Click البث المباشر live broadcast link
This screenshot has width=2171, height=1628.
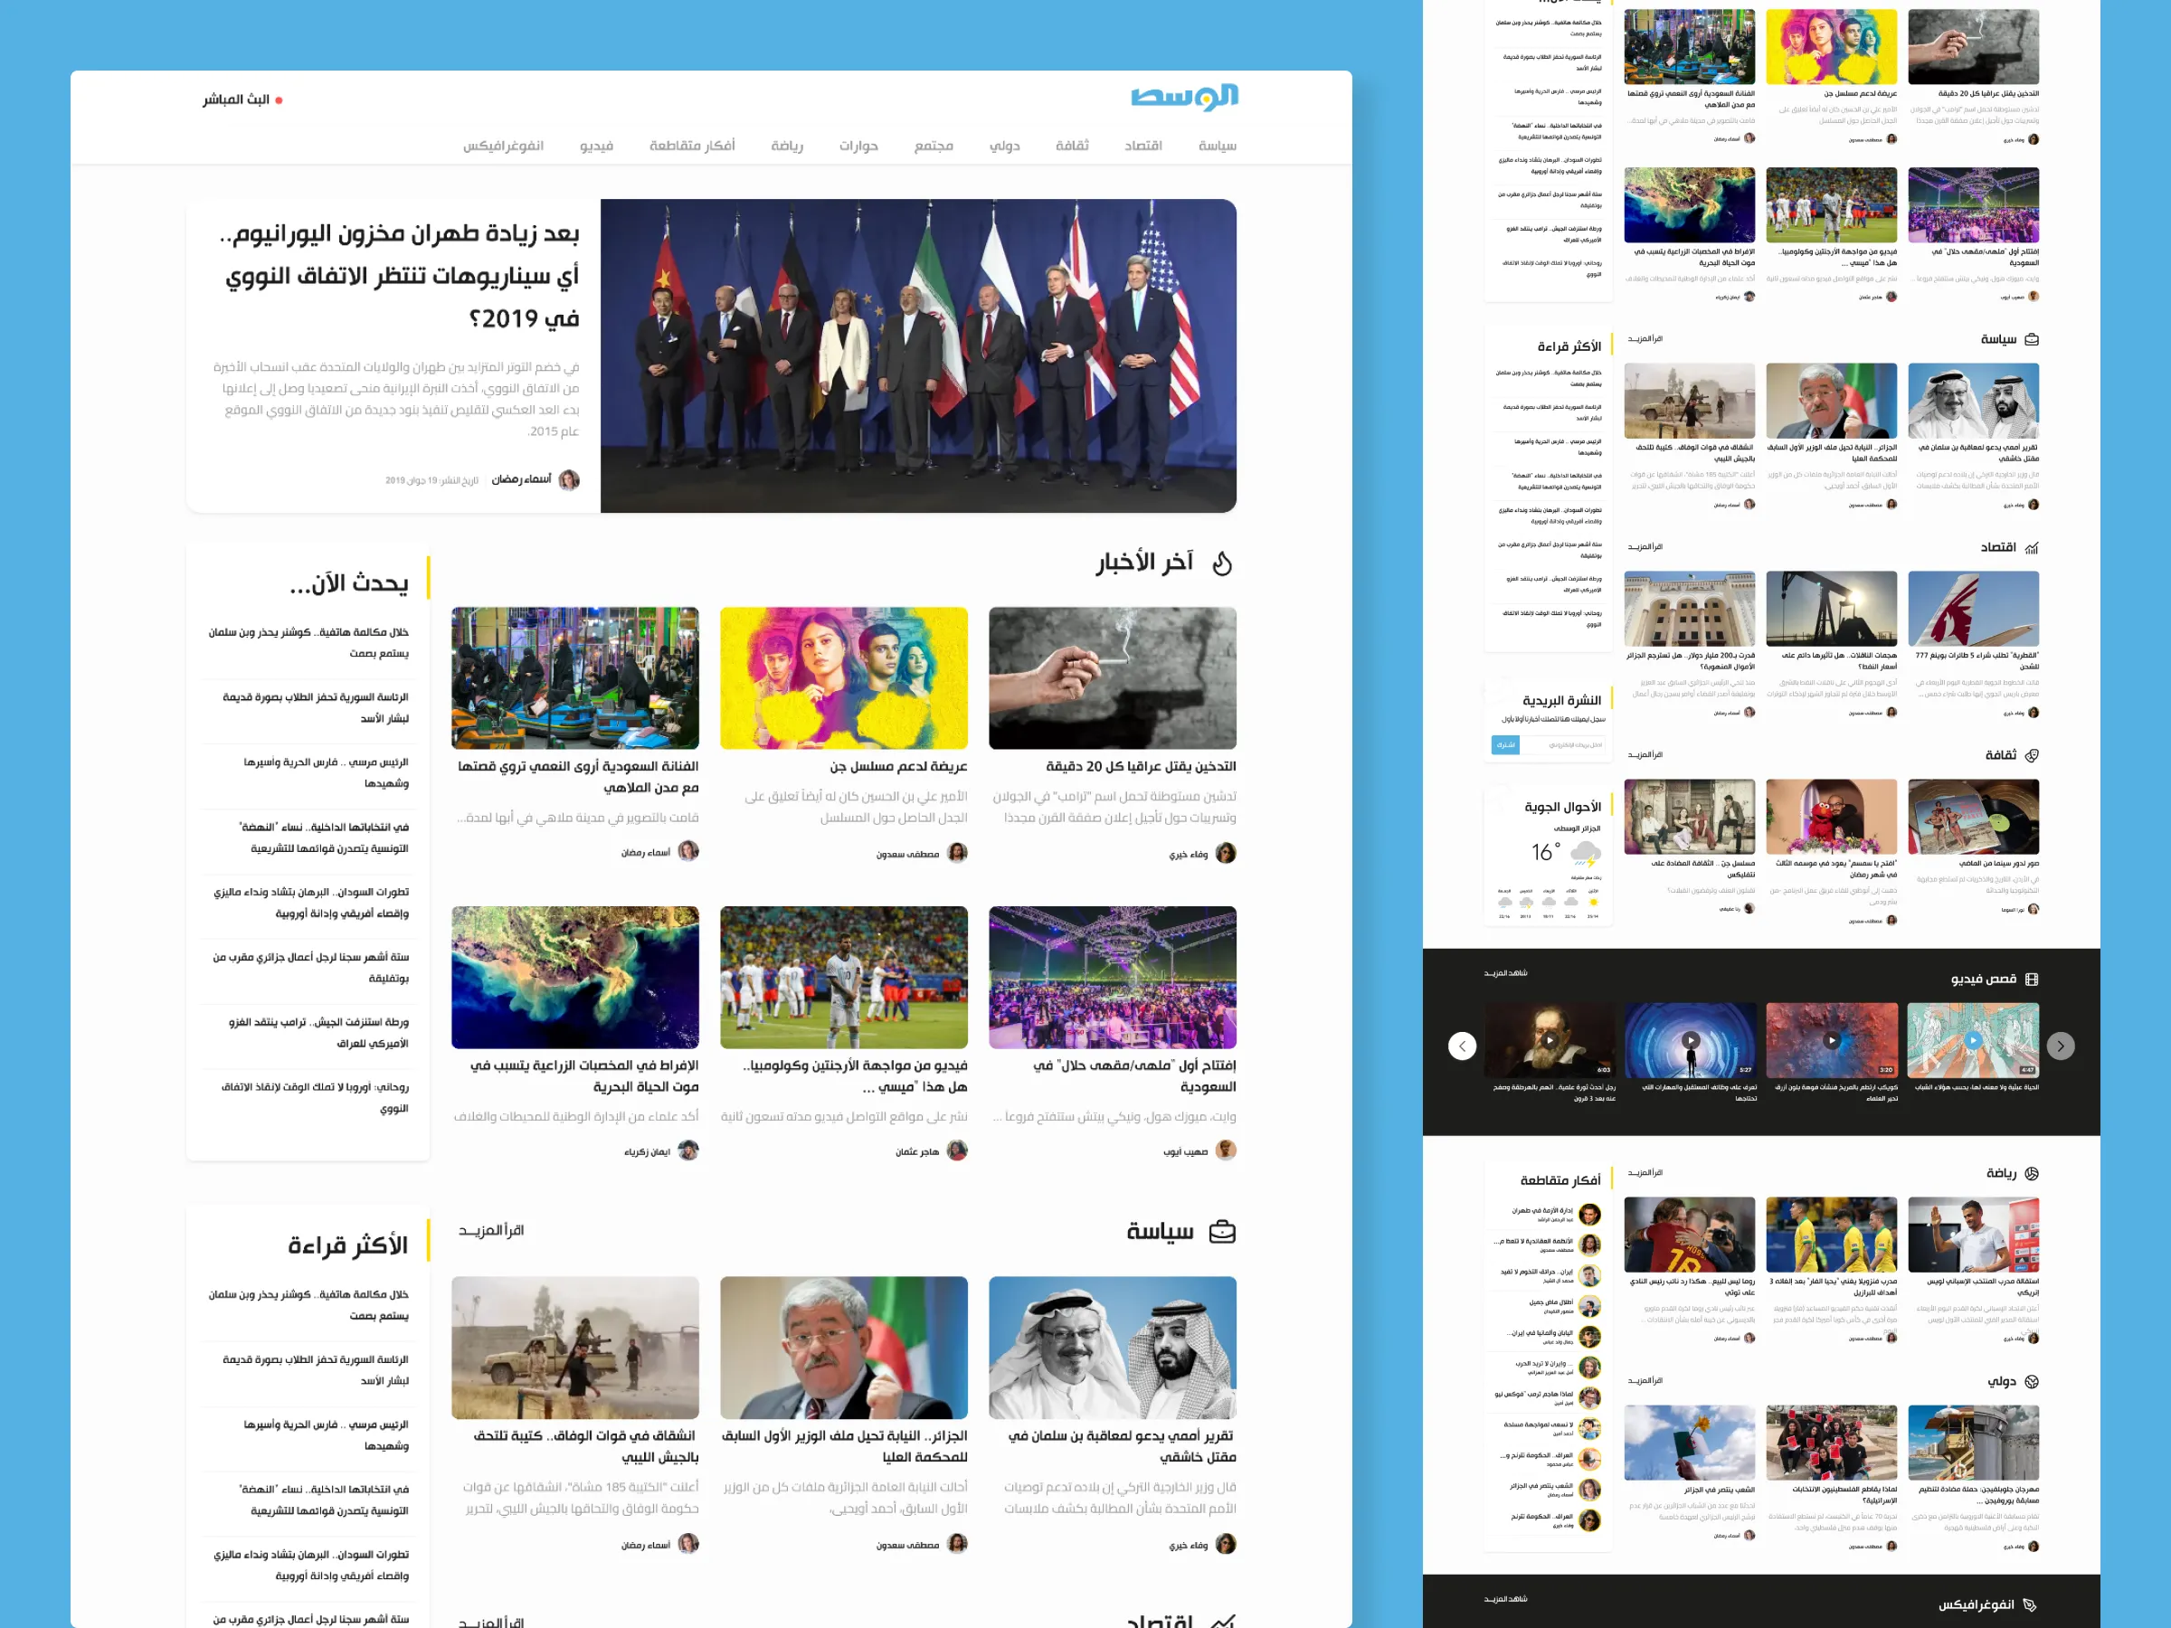pyautogui.click(x=236, y=100)
